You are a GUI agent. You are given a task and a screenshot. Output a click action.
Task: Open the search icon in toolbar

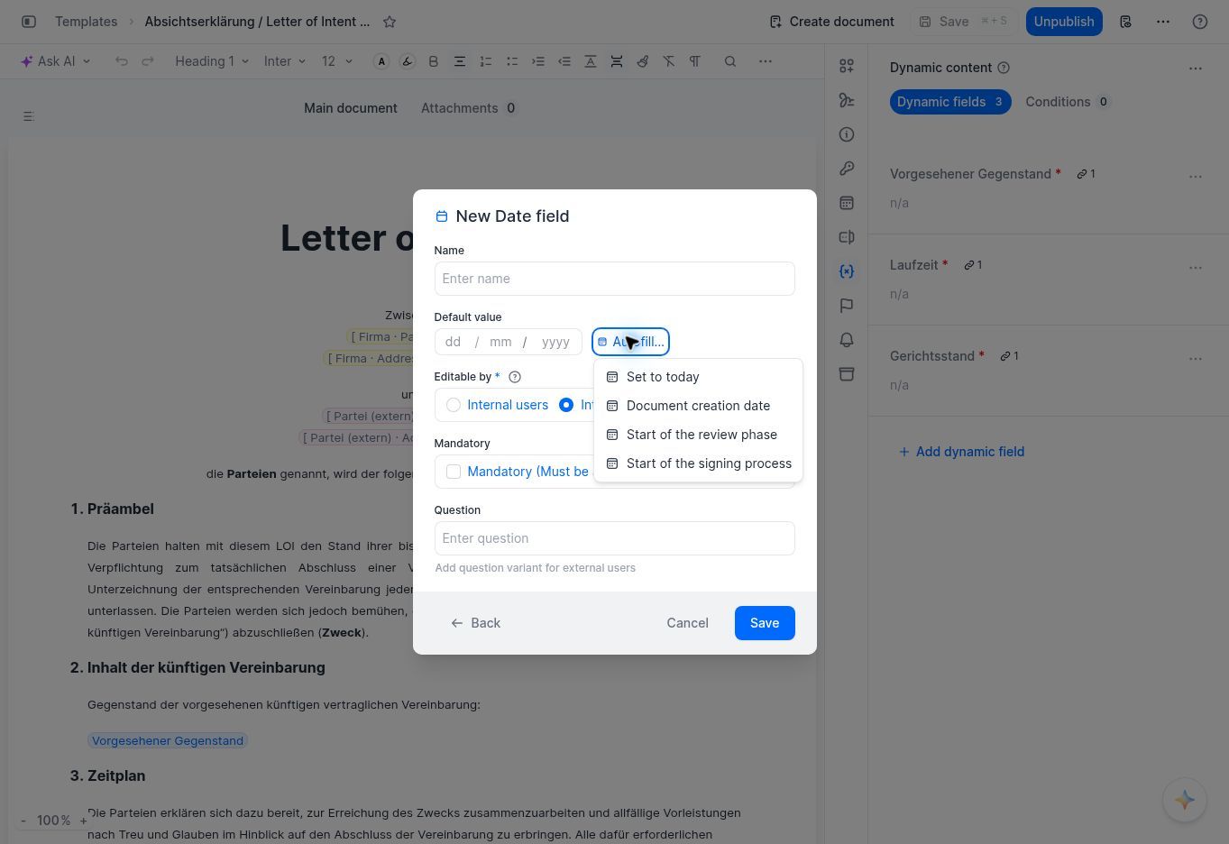pyautogui.click(x=730, y=61)
